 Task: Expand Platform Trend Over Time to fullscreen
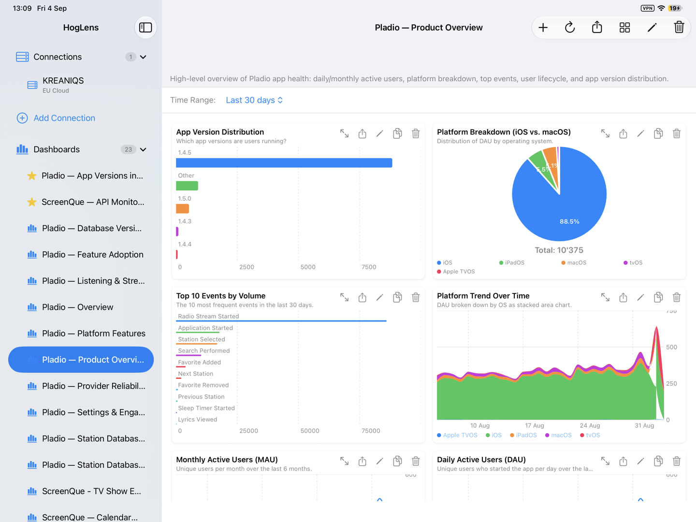click(605, 297)
